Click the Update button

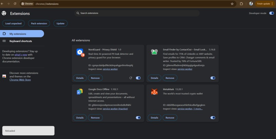pos(60,23)
